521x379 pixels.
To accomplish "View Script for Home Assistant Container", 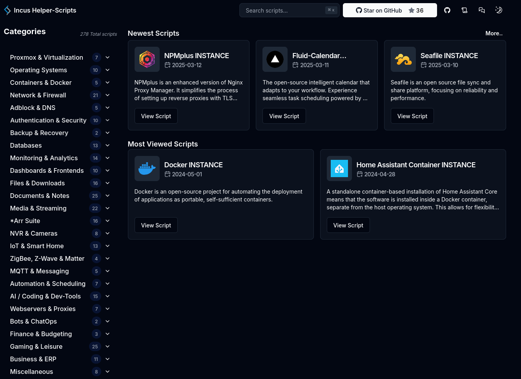I will [348, 225].
